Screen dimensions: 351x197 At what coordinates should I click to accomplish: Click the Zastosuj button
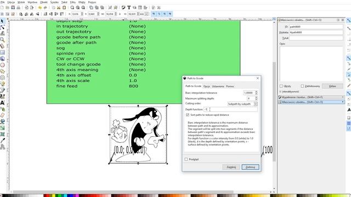tap(250, 167)
